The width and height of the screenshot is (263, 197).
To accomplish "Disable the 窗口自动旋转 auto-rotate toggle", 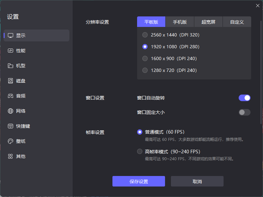I will point(244,98).
